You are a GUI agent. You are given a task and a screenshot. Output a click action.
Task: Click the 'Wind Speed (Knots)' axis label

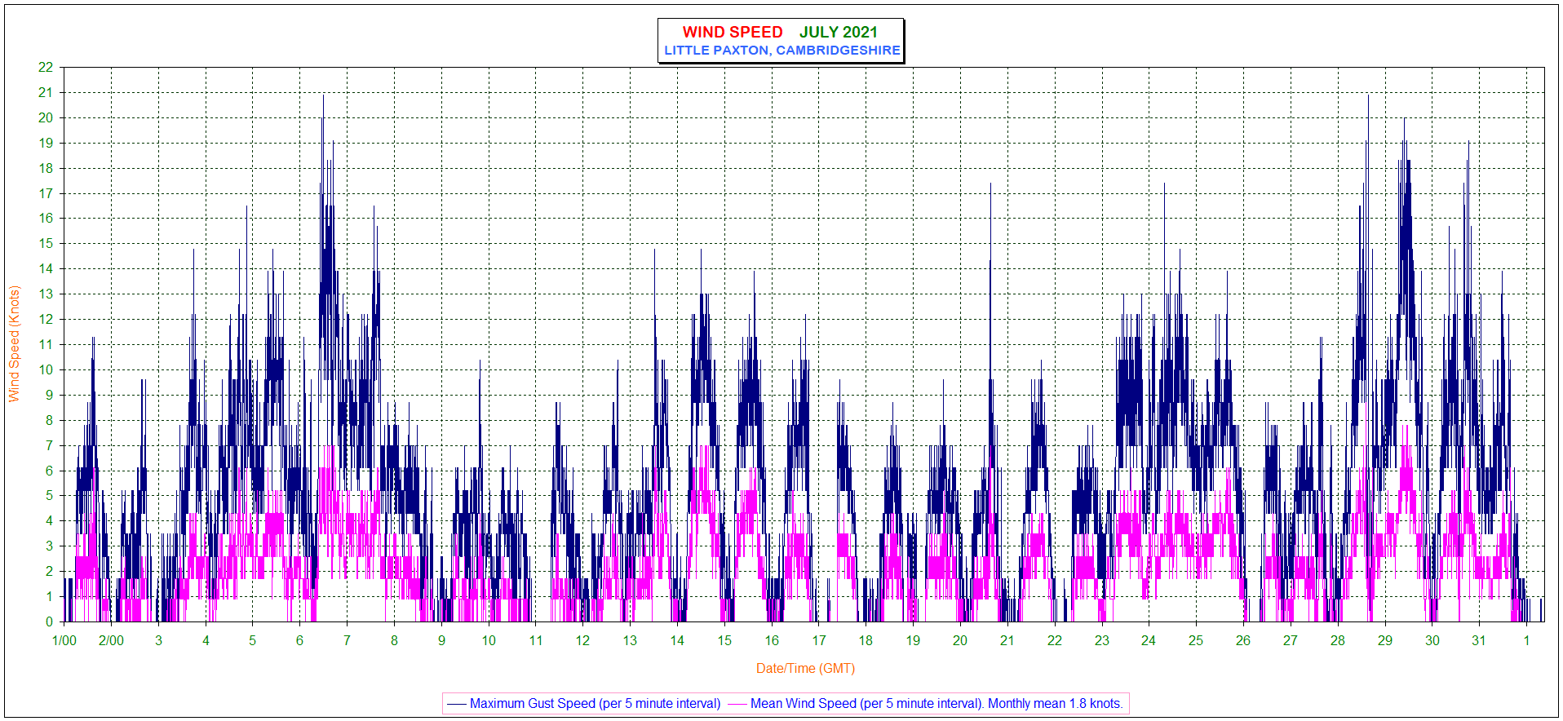pos(14,343)
